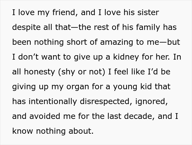Click the word "shy" in parentheses
Screen dimensions: 192x145
(x=65, y=72)
